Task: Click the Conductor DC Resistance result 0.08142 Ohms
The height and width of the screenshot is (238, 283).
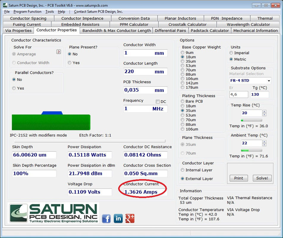Action: [x=145, y=155]
